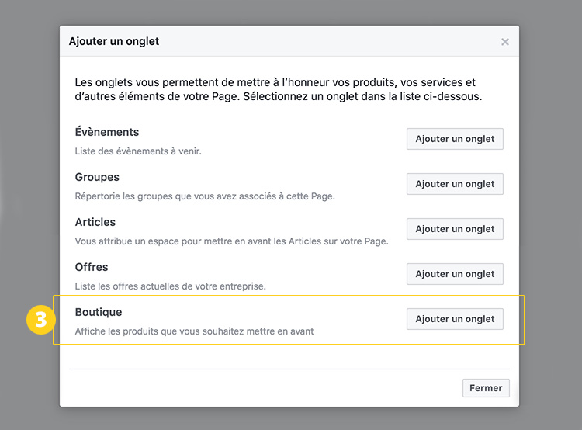Click the intro paragraph about onglets
Screen dimensions: 582x430
pos(278,89)
